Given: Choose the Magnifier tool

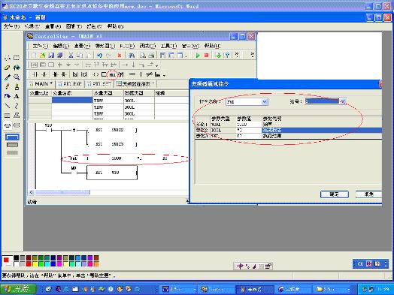Looking at the screenshot, I should pyautogui.click(x=17, y=77).
